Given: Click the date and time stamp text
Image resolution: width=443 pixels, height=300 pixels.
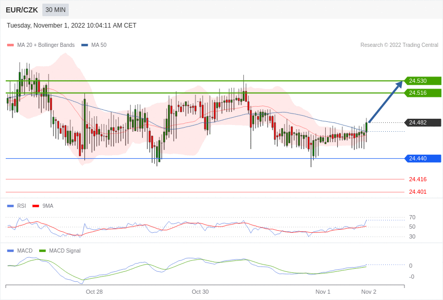Looking at the screenshot, I should point(71,26).
